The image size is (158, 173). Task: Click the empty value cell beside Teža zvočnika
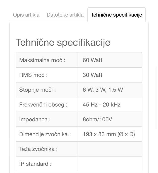[110, 149]
